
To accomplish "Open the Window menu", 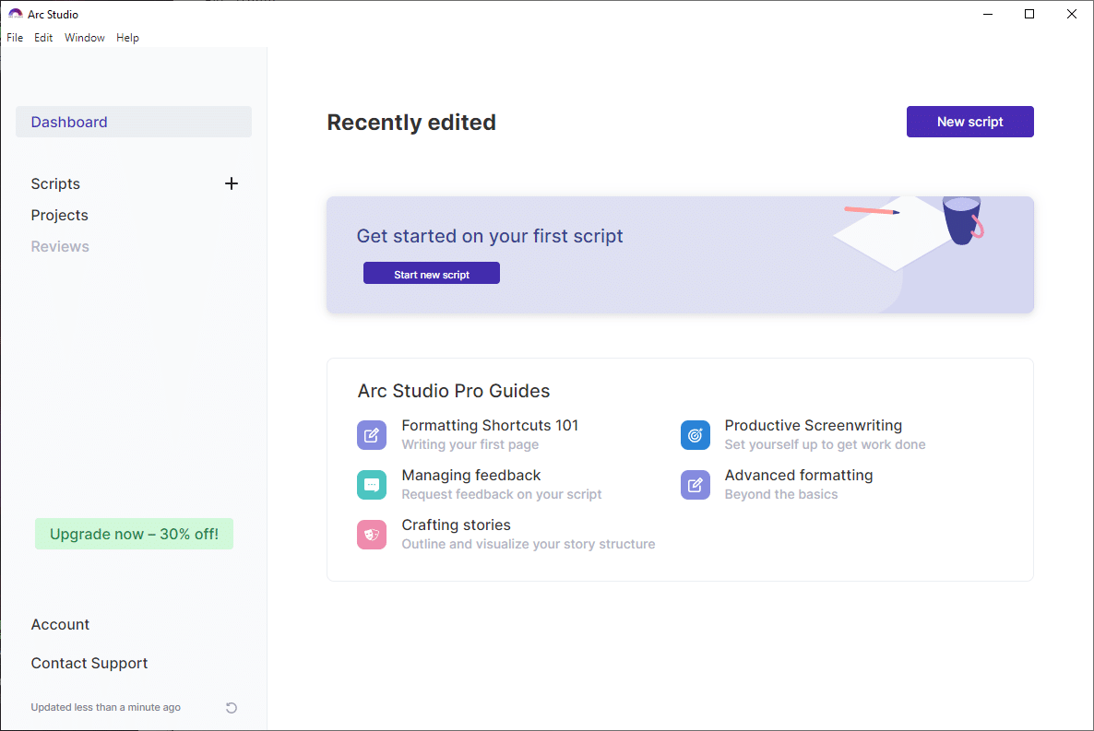I will click(x=84, y=38).
